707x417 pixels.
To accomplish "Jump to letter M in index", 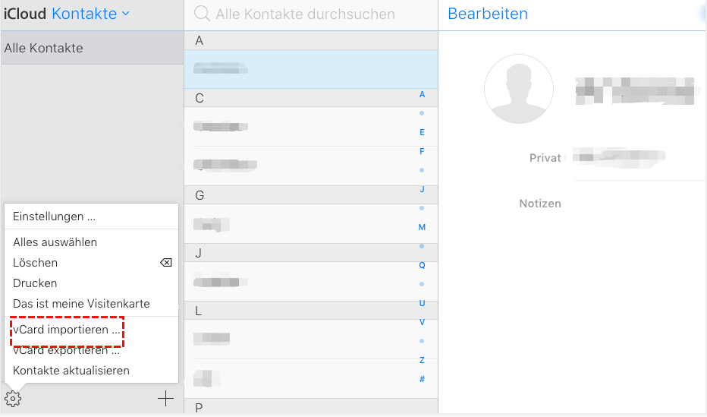I will pyautogui.click(x=422, y=227).
